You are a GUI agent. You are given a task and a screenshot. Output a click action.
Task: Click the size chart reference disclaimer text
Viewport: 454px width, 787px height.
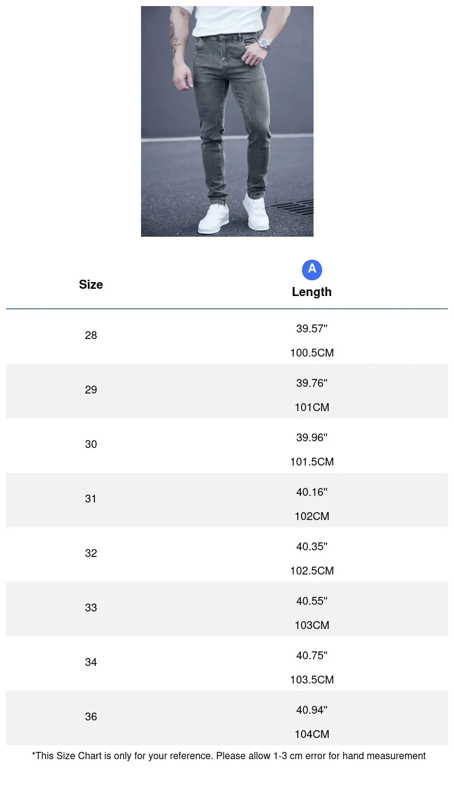click(x=229, y=756)
